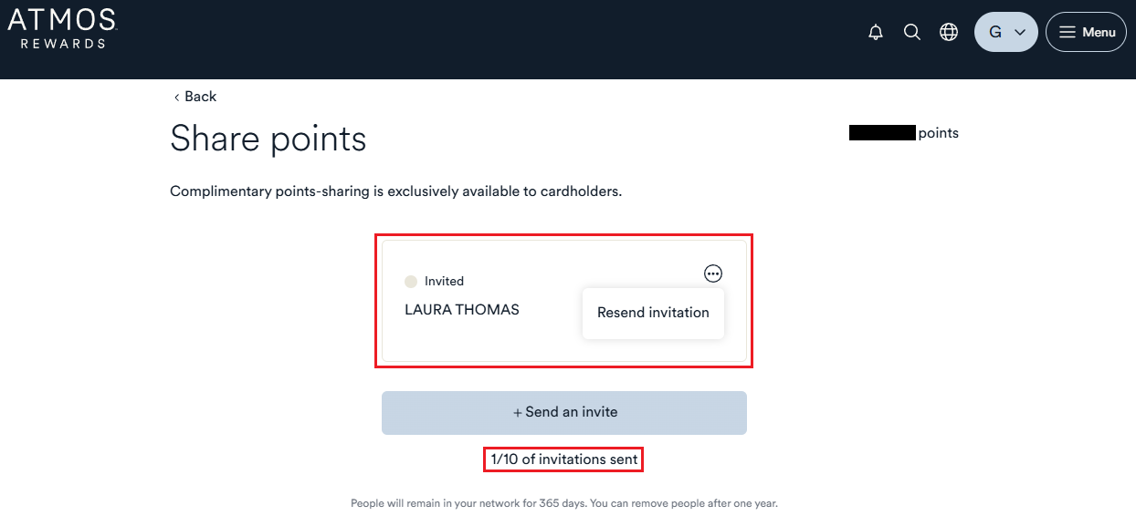Go Back to the previous page

[x=200, y=97]
